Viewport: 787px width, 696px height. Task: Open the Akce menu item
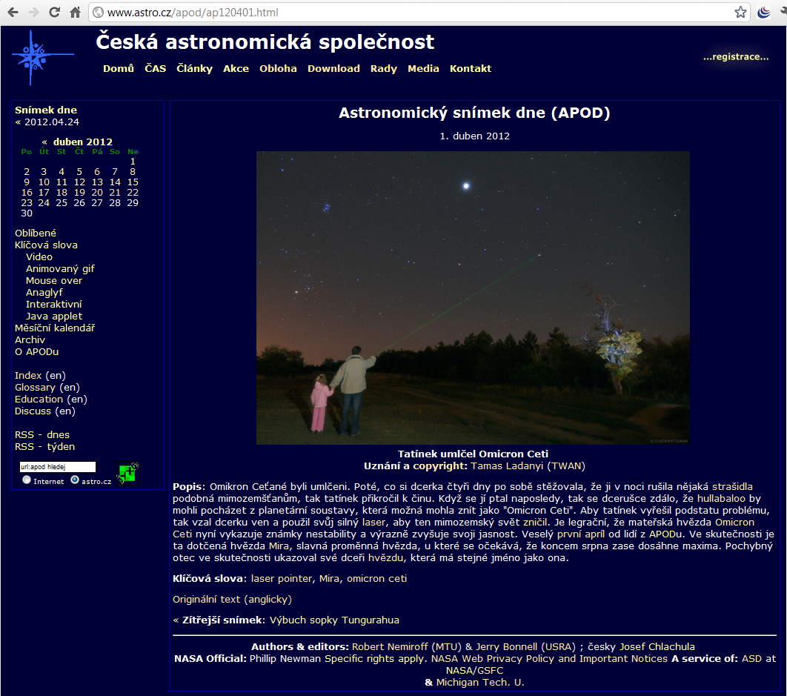click(x=236, y=68)
